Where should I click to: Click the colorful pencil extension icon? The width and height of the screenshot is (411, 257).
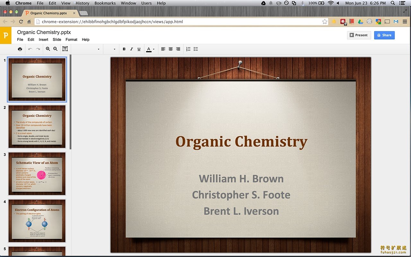point(378,22)
